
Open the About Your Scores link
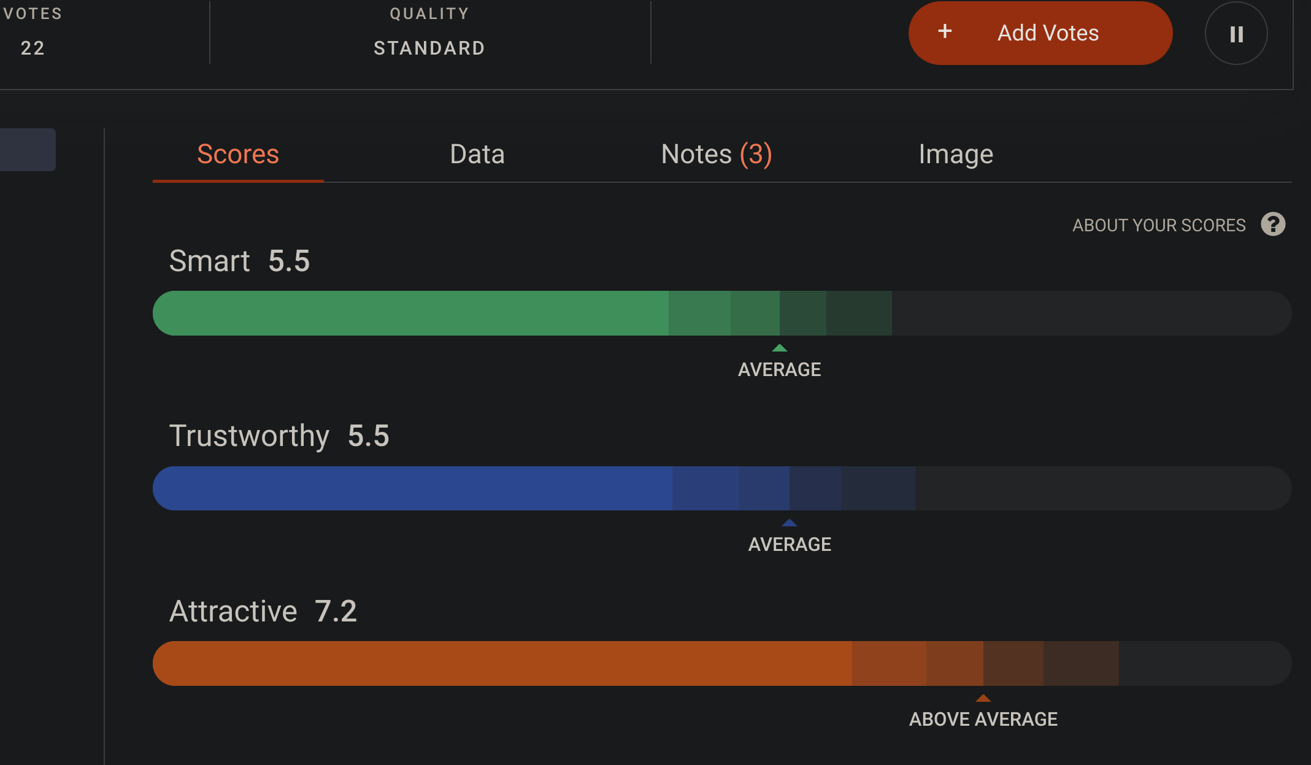pos(1158,225)
